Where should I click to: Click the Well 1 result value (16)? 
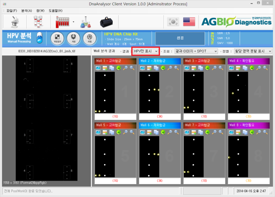pos(115,116)
